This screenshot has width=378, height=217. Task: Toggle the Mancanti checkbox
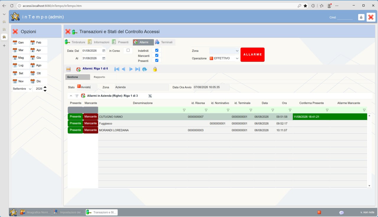[157, 55]
